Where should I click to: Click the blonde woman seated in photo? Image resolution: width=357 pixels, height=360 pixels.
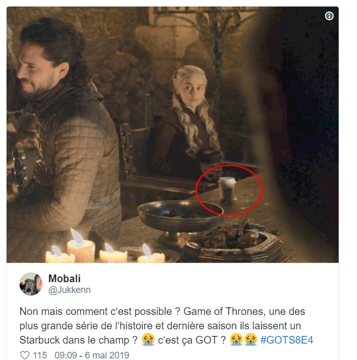pyautogui.click(x=186, y=122)
